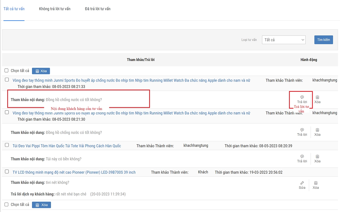Open the Loại tư vấn dropdown
Viewport: 340px width, 212px height.
[284, 40]
